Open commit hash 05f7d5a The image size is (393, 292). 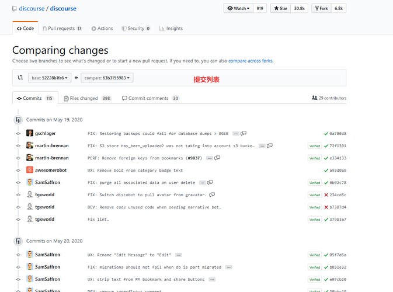(x=338, y=255)
